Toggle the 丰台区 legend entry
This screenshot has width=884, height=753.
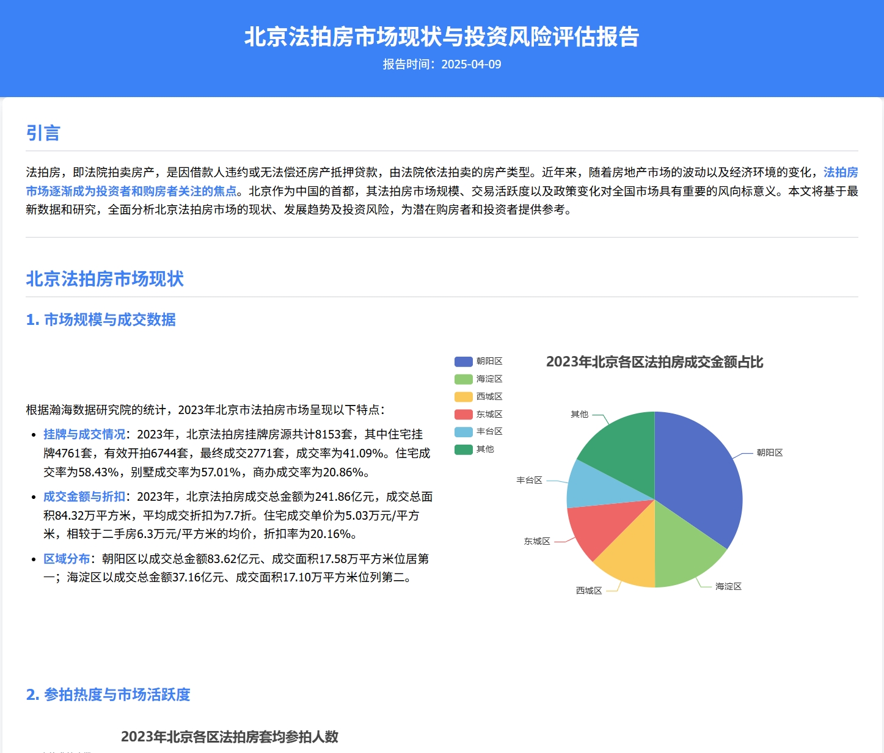pos(478,432)
